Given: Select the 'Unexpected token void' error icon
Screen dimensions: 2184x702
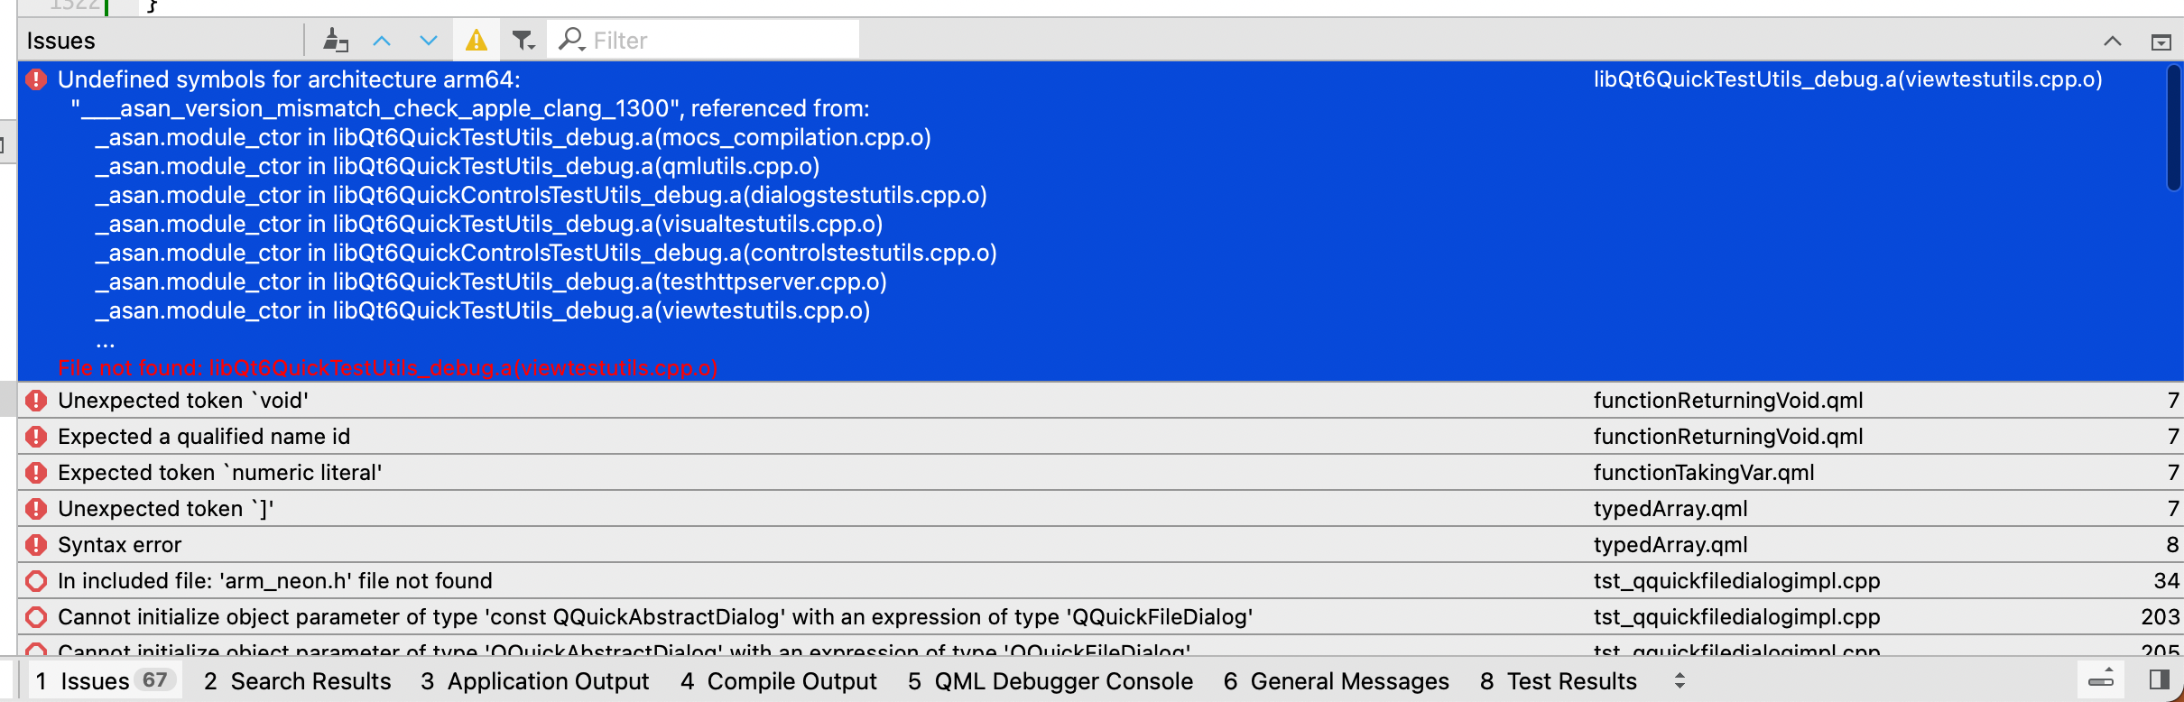Looking at the screenshot, I should [x=36, y=401].
